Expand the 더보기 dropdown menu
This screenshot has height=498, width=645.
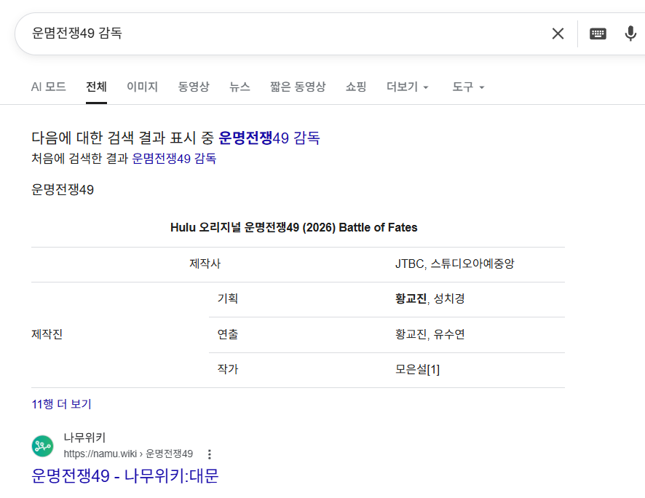point(408,87)
